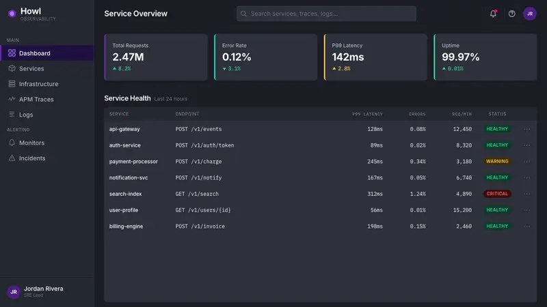Open more options for auth-service row
Screen dimensions: 547x307
pyautogui.click(x=526, y=145)
